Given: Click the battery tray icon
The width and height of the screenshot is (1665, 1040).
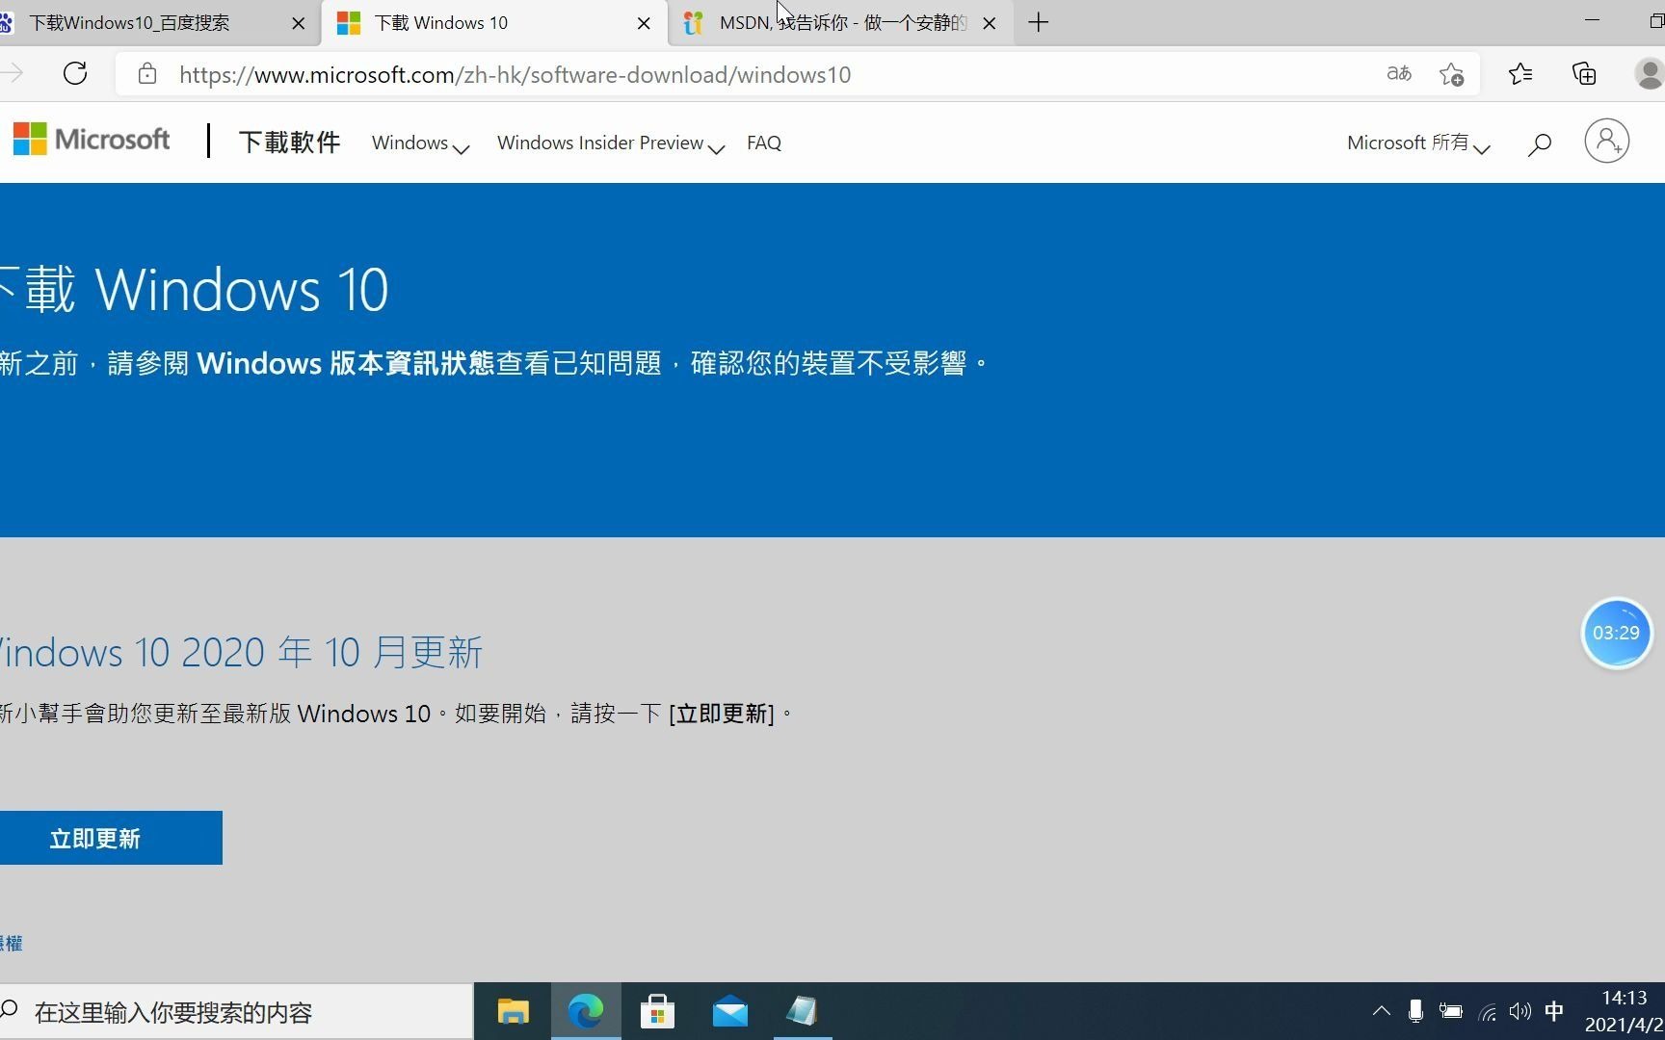Looking at the screenshot, I should [1450, 1011].
